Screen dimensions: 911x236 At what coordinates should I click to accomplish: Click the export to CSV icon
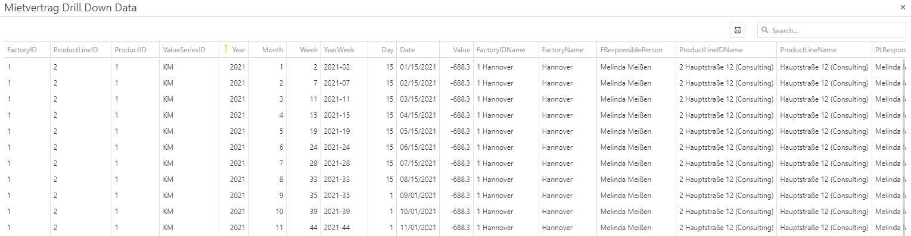point(738,30)
